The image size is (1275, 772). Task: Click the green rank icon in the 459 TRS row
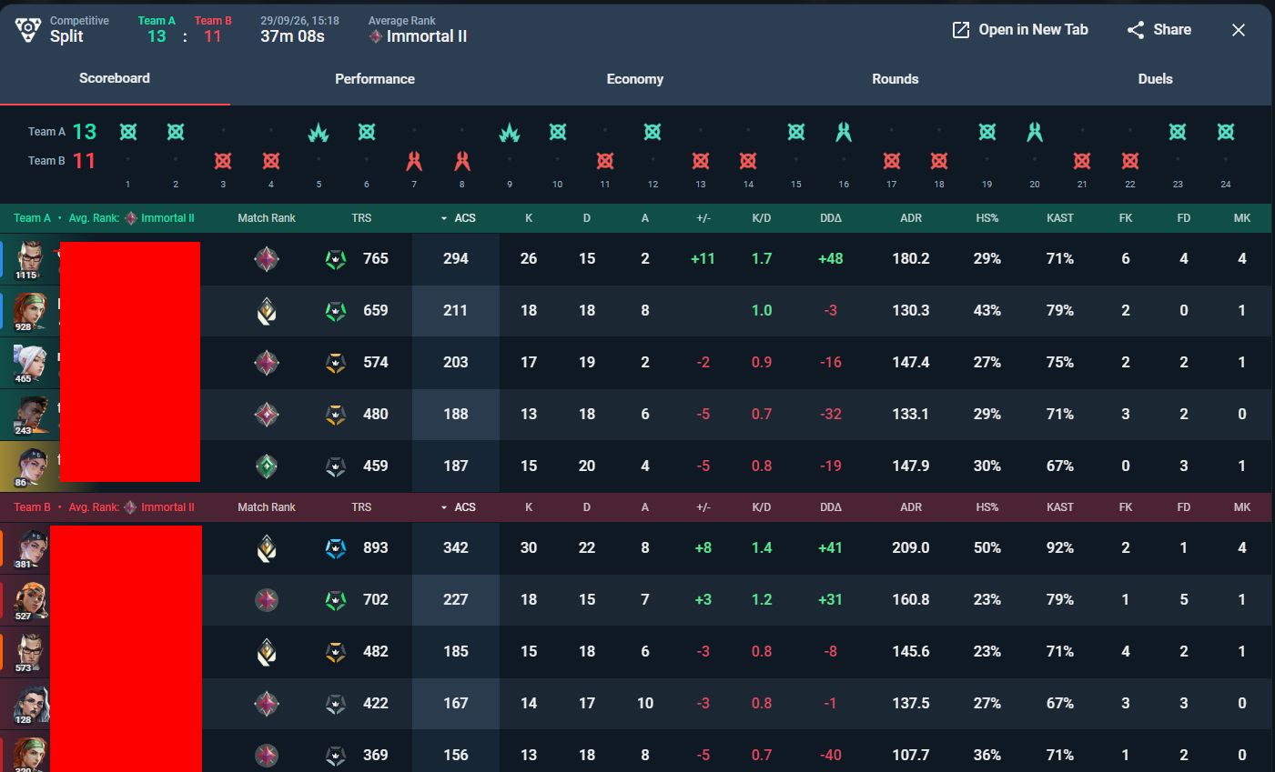click(267, 466)
